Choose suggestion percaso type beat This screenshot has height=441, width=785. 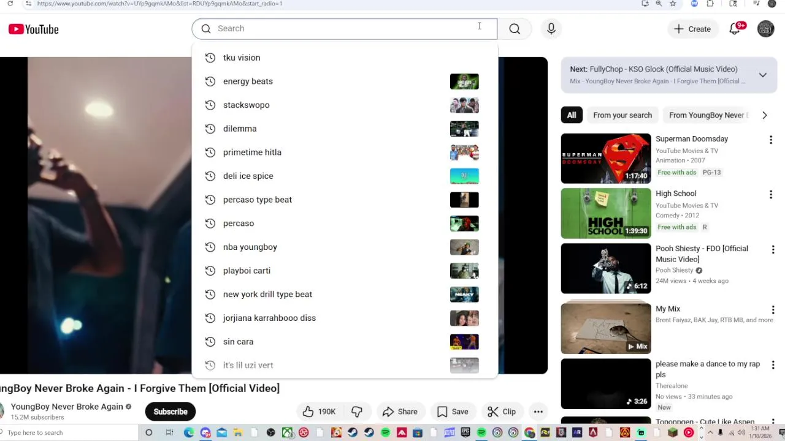345,200
